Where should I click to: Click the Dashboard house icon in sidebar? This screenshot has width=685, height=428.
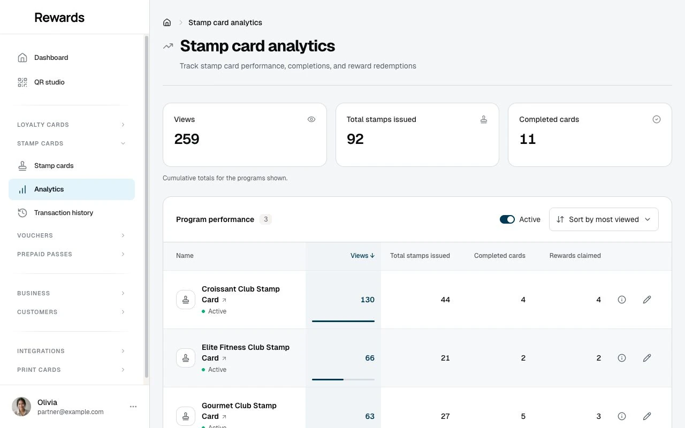point(22,58)
